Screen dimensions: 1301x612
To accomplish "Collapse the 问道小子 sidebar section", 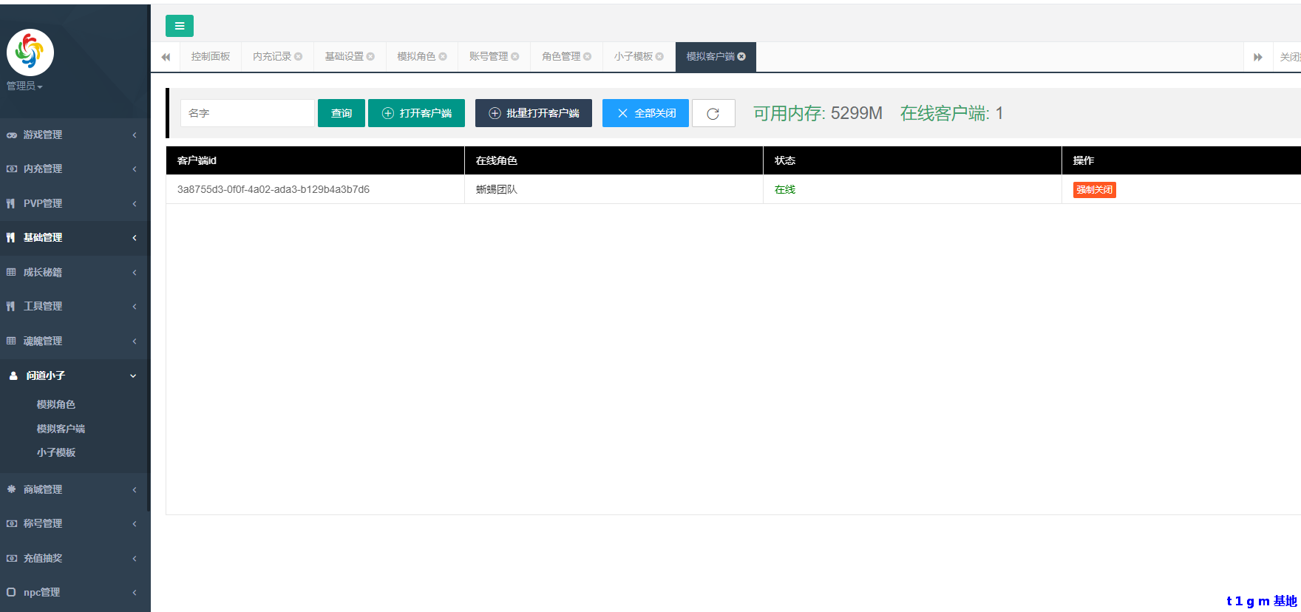I will click(72, 375).
